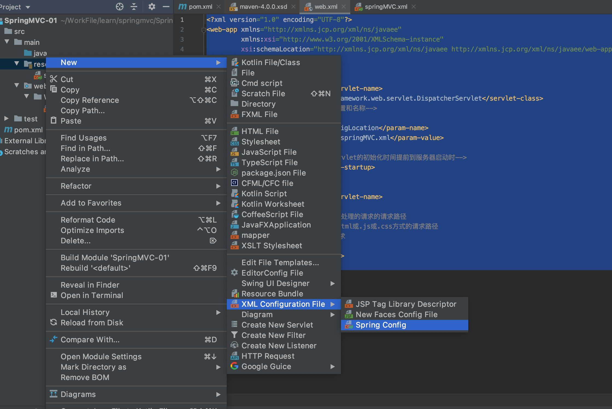The width and height of the screenshot is (612, 409).
Task: Click Reload from Disk menu entry
Action: pos(92,323)
